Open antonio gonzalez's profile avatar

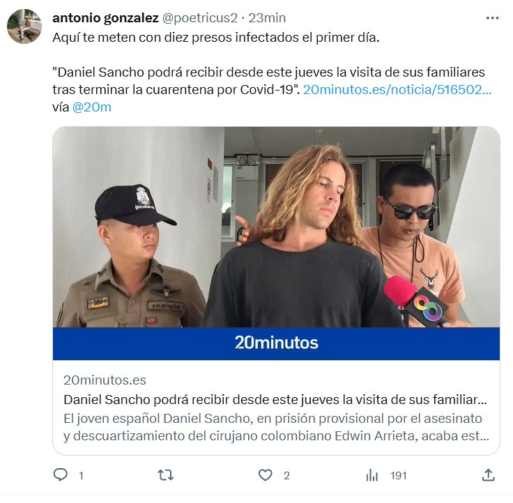(24, 26)
